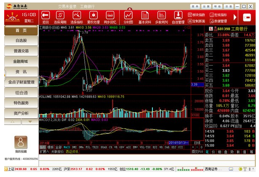Open 板块指数 sector index
Screen dimensions: 259x177
[x=196, y=15]
